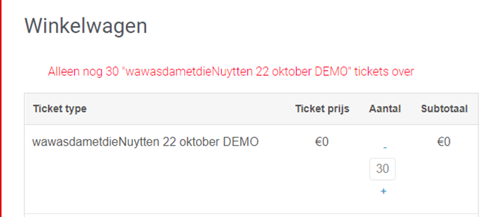Image resolution: width=490 pixels, height=217 pixels.
Task: Click the Aantal column header
Action: (385, 109)
